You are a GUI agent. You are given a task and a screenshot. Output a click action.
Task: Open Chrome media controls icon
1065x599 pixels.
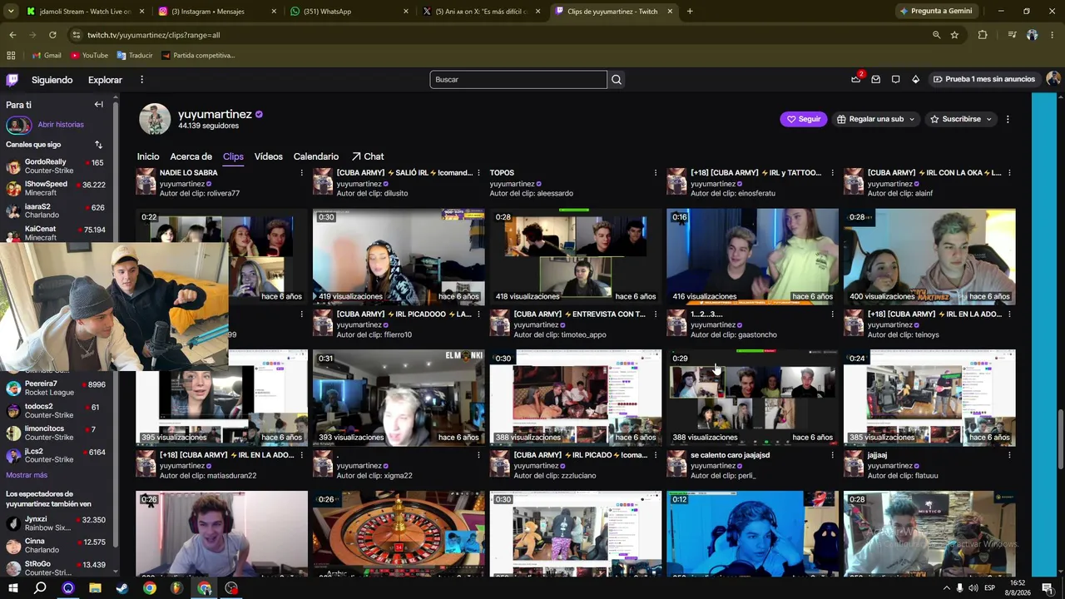click(1012, 35)
